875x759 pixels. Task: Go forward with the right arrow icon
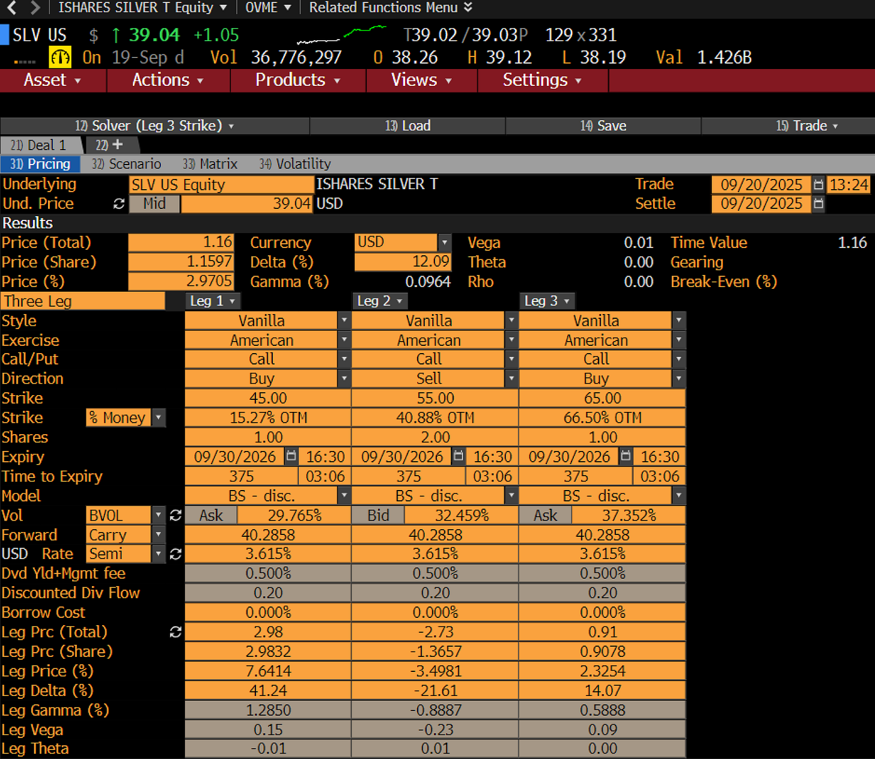pos(35,8)
